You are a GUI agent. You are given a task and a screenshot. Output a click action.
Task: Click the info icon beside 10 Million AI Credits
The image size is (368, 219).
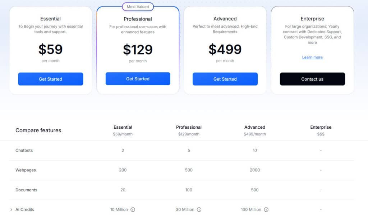pos(133,210)
